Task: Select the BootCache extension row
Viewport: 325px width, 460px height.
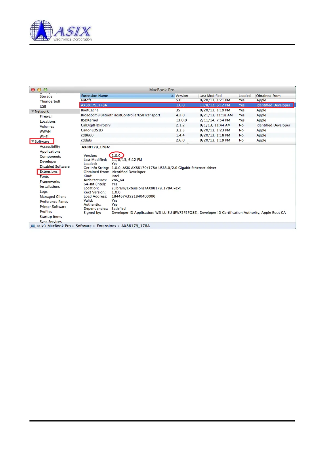Action: point(188,110)
